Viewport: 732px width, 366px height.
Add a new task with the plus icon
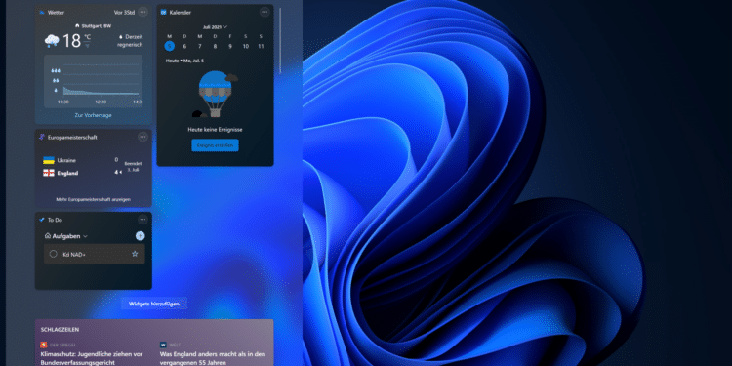tap(140, 236)
